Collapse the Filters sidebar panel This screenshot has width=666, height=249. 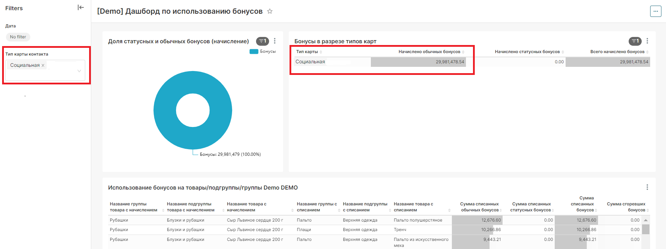[81, 7]
